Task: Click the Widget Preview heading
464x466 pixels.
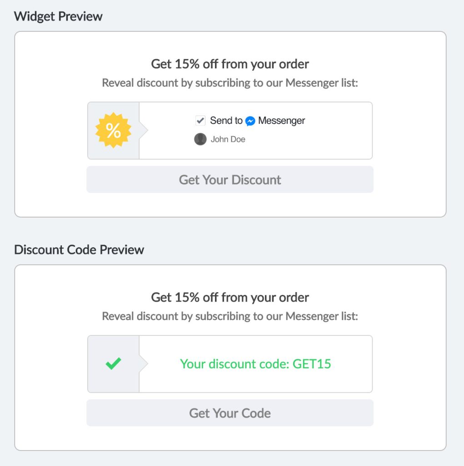Action: point(58,16)
